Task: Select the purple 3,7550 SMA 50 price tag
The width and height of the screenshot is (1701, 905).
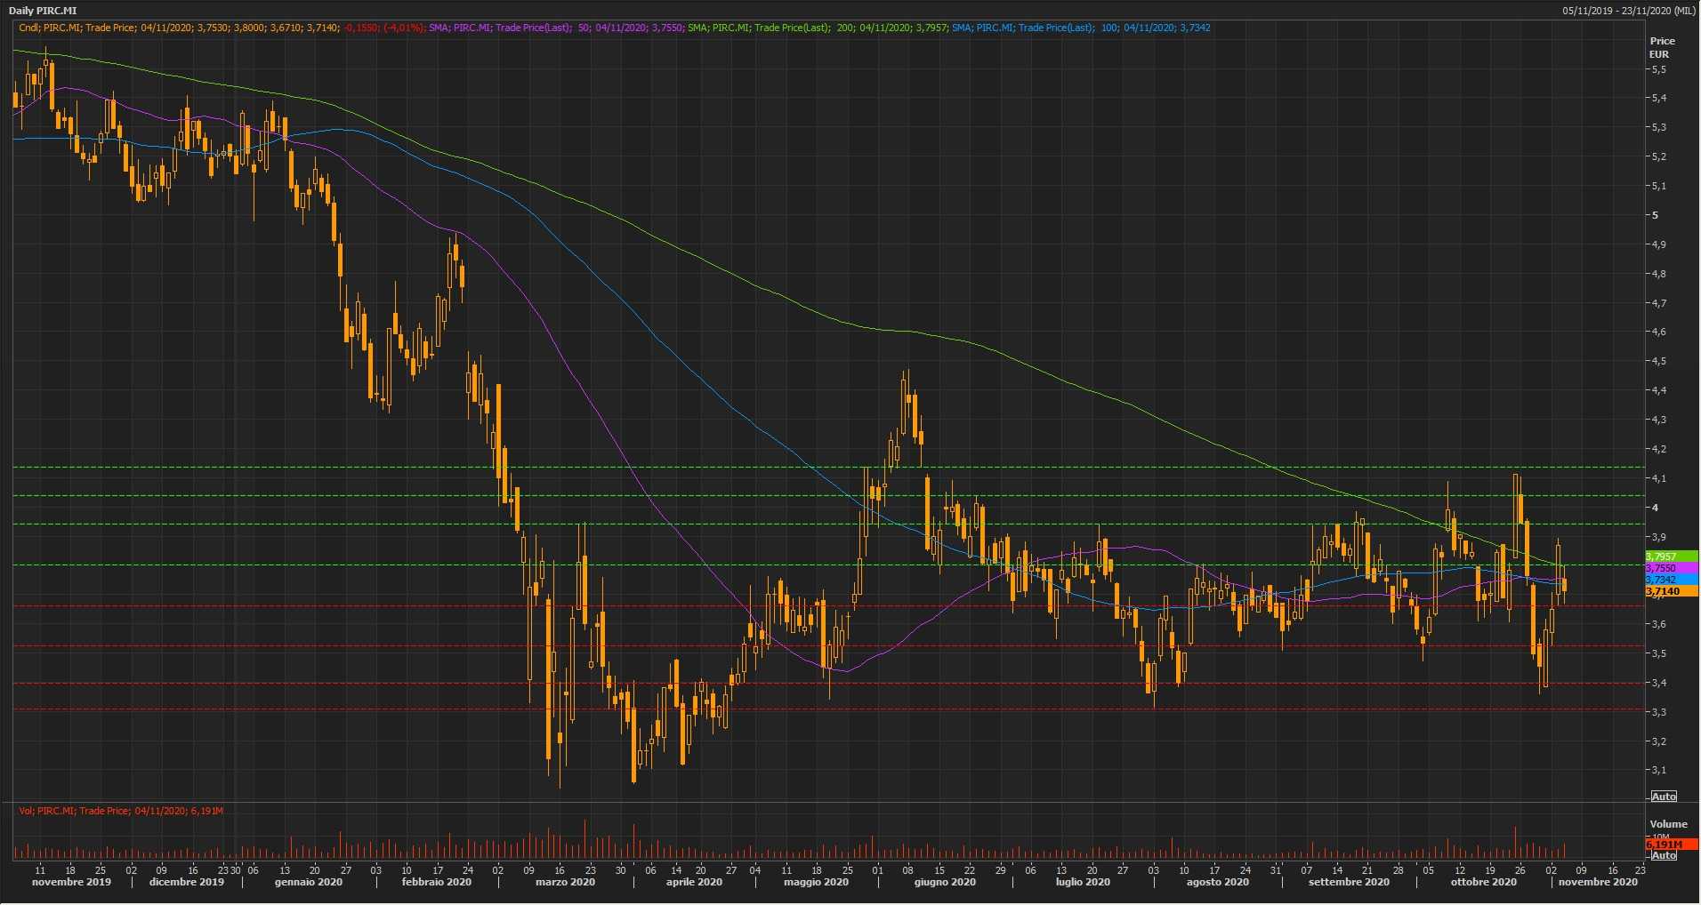Action: pyautogui.click(x=1670, y=568)
